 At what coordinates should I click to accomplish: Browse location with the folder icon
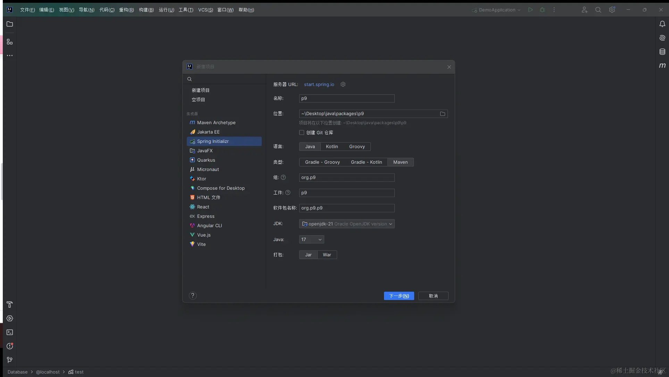tap(443, 114)
